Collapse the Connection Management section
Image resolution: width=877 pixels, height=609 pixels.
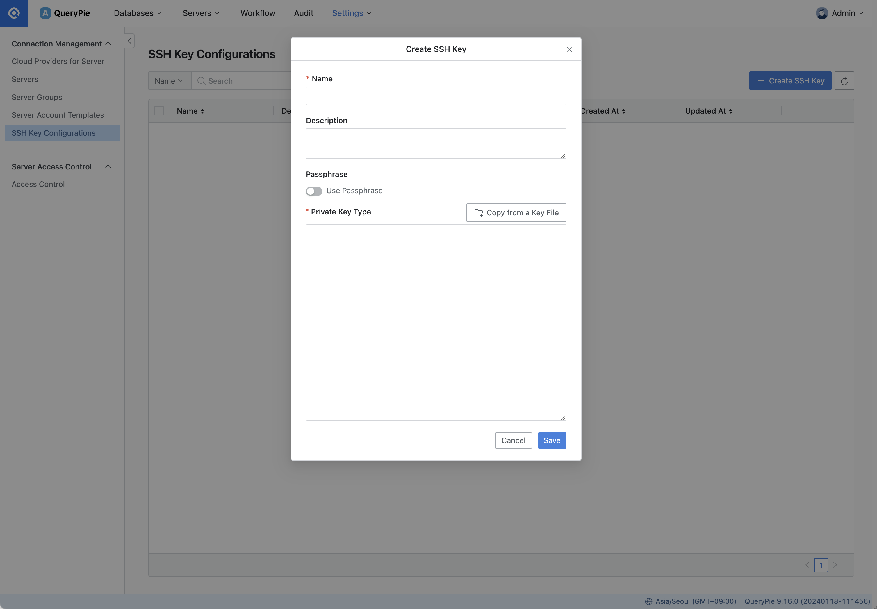pyautogui.click(x=61, y=44)
